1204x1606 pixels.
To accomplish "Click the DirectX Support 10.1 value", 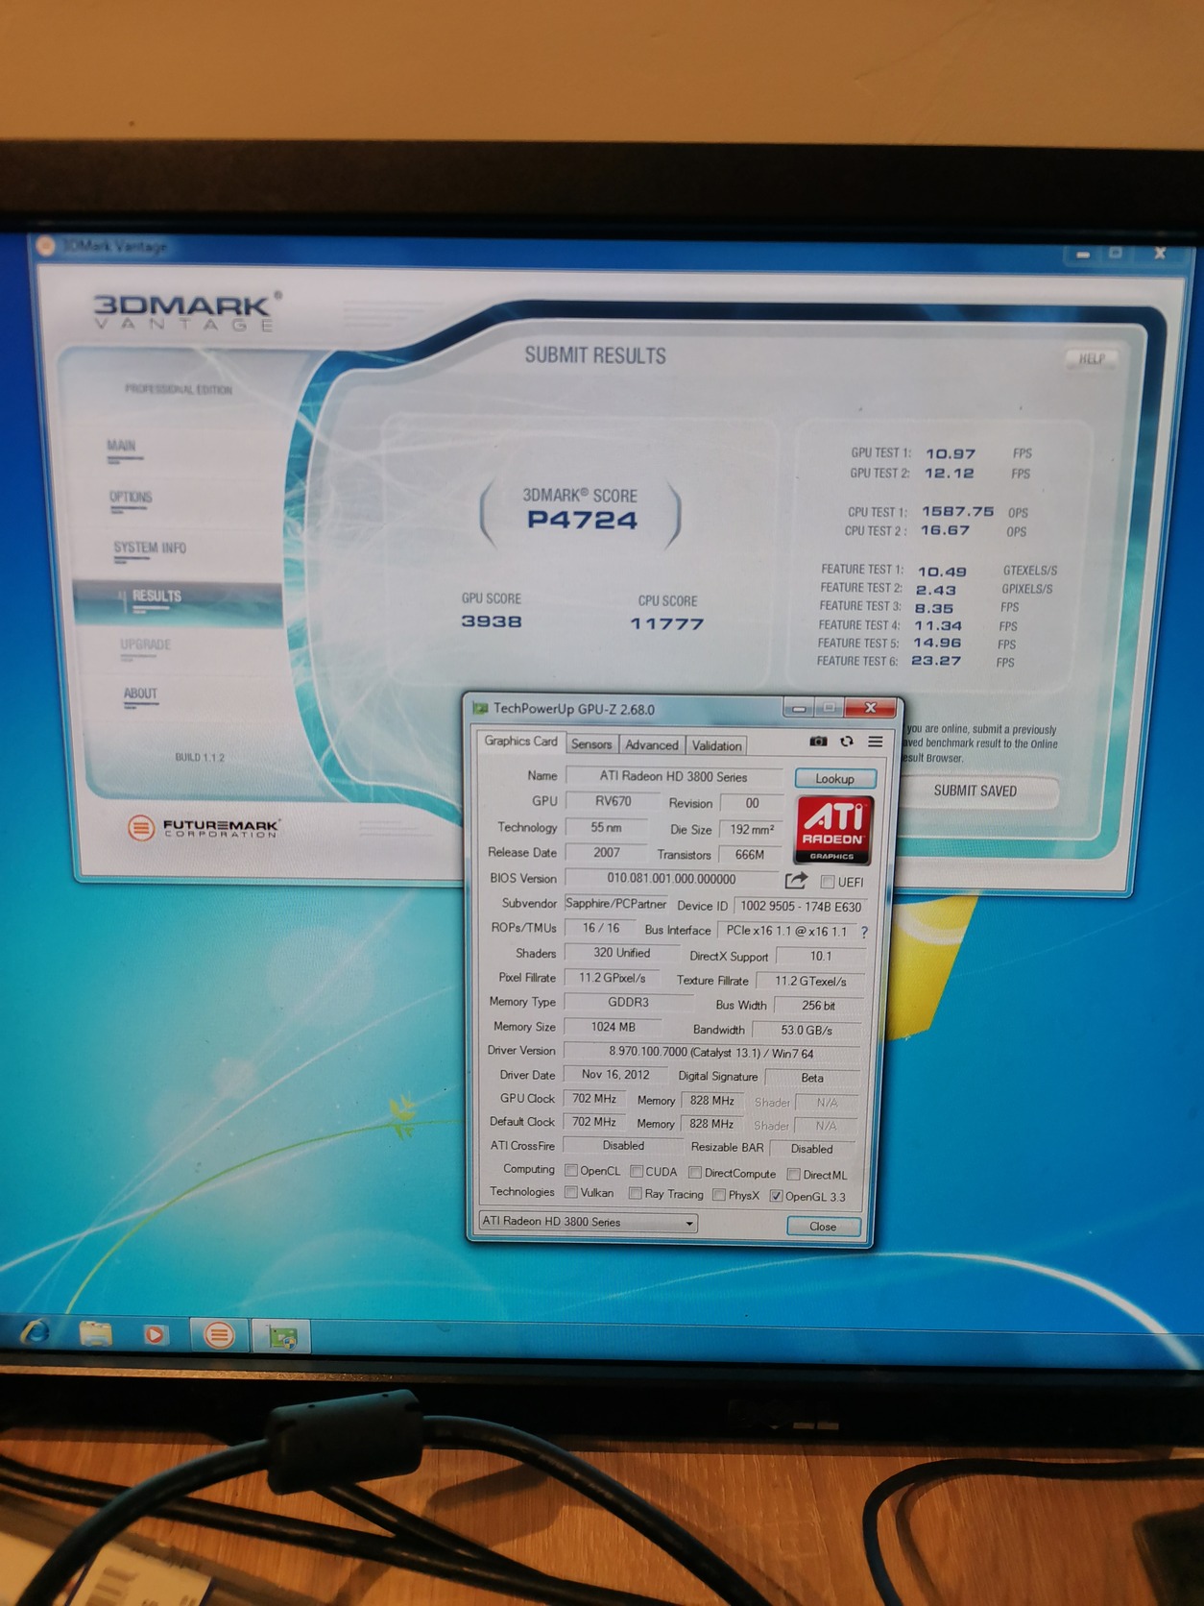I will pos(821,957).
